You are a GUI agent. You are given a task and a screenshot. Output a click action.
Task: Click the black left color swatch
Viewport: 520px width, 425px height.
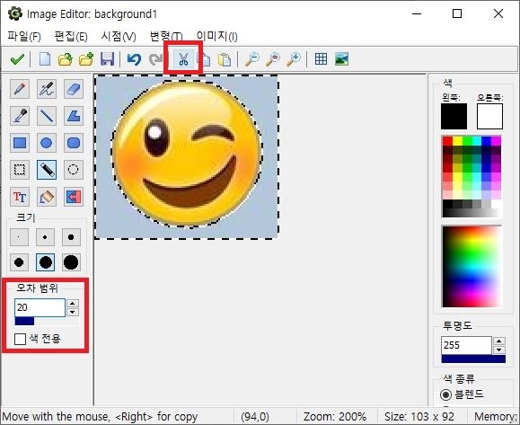pyautogui.click(x=454, y=117)
